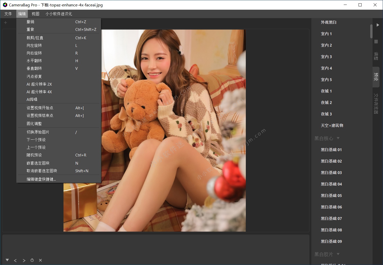The image size is (383, 265).
Task: Collapse the 黑白核心 preset group
Action: click(338, 138)
